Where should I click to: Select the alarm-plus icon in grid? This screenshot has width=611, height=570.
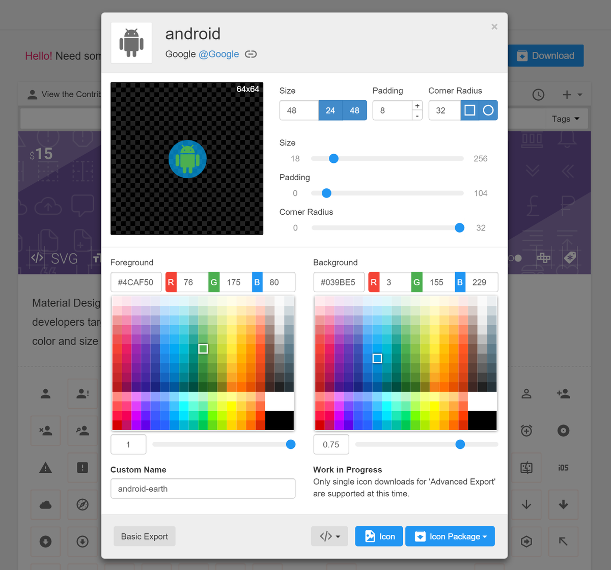pos(526,431)
